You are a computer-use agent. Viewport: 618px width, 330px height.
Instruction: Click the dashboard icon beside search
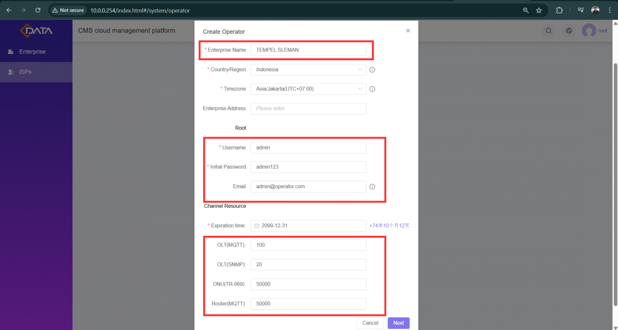point(569,31)
